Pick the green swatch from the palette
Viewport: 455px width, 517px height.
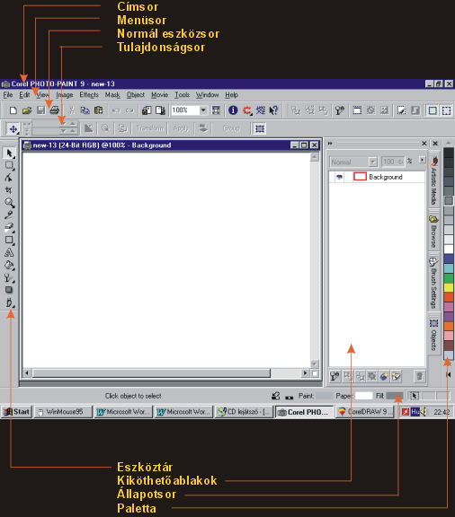[x=449, y=278]
